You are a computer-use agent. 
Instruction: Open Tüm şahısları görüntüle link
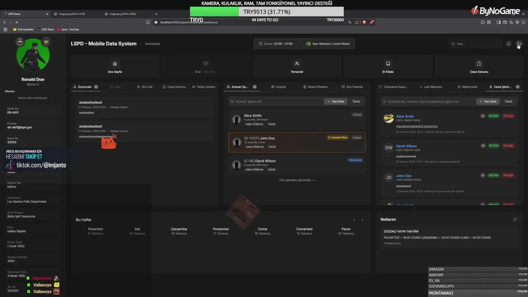click(297, 180)
